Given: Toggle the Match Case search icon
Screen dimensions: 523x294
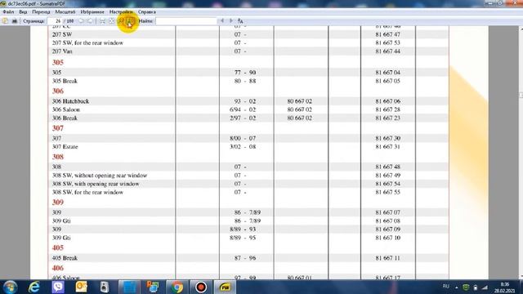Looking at the screenshot, I should (x=240, y=21).
